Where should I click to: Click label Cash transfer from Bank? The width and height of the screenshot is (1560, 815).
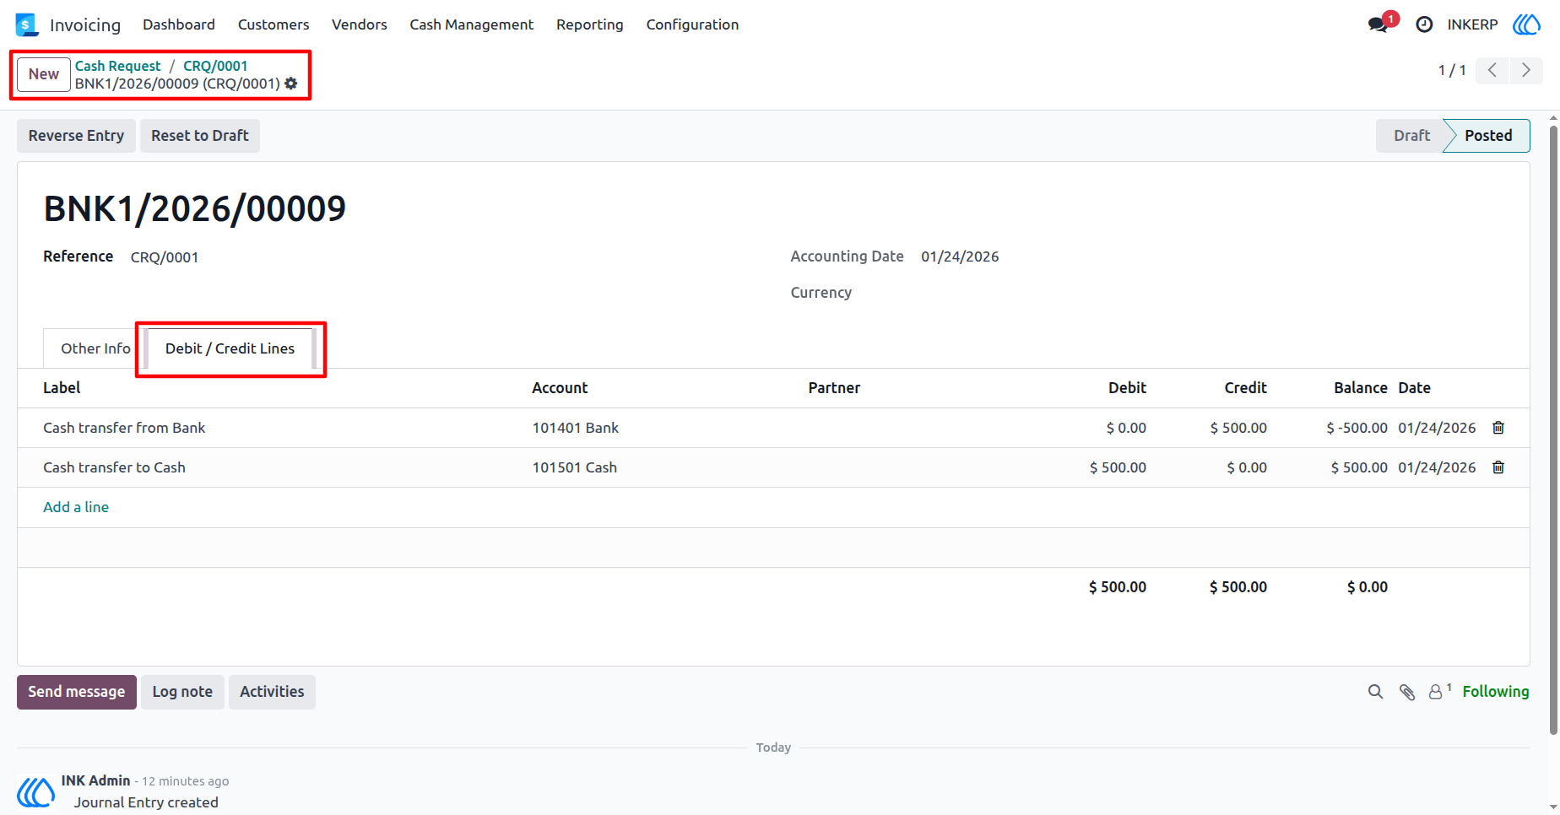click(x=124, y=428)
